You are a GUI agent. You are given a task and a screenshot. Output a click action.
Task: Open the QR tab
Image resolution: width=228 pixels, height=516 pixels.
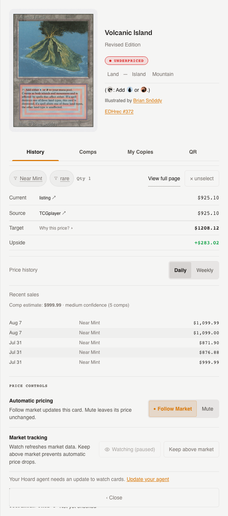pyautogui.click(x=193, y=152)
